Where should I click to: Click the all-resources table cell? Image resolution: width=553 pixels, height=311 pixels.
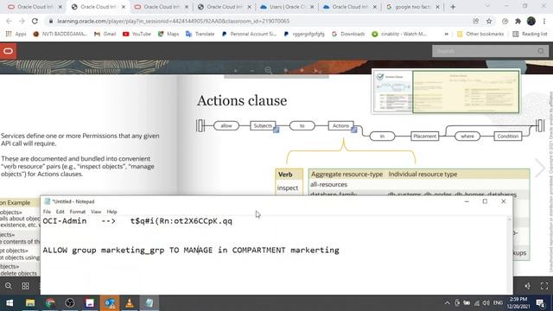328,184
